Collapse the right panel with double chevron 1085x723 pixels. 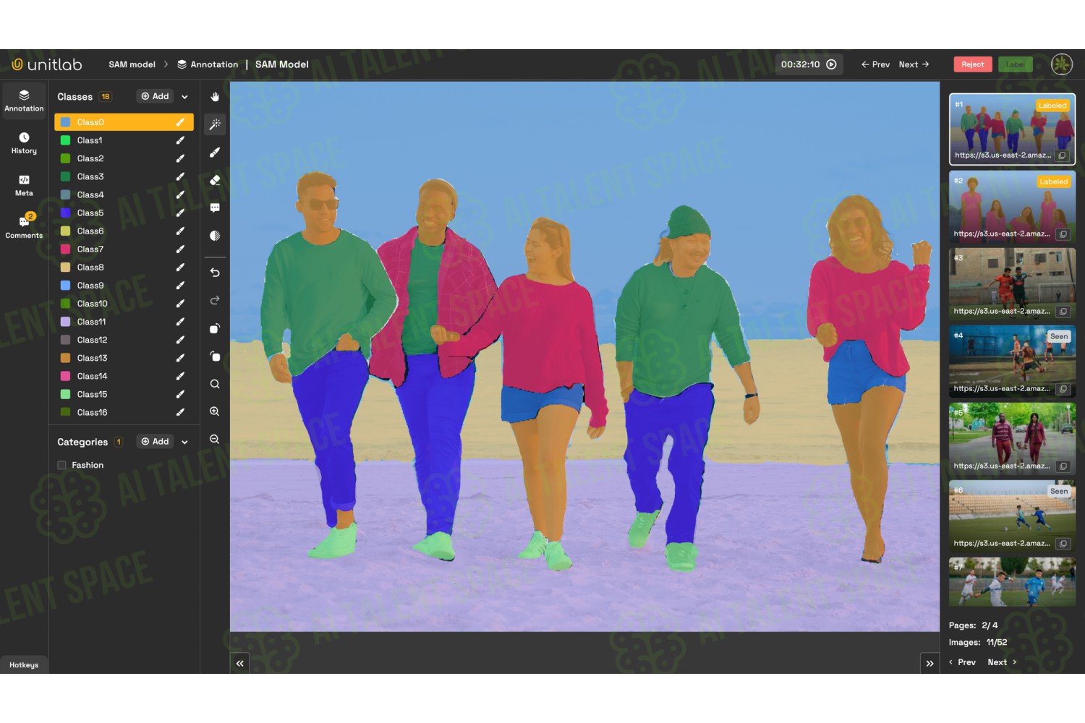click(x=929, y=663)
